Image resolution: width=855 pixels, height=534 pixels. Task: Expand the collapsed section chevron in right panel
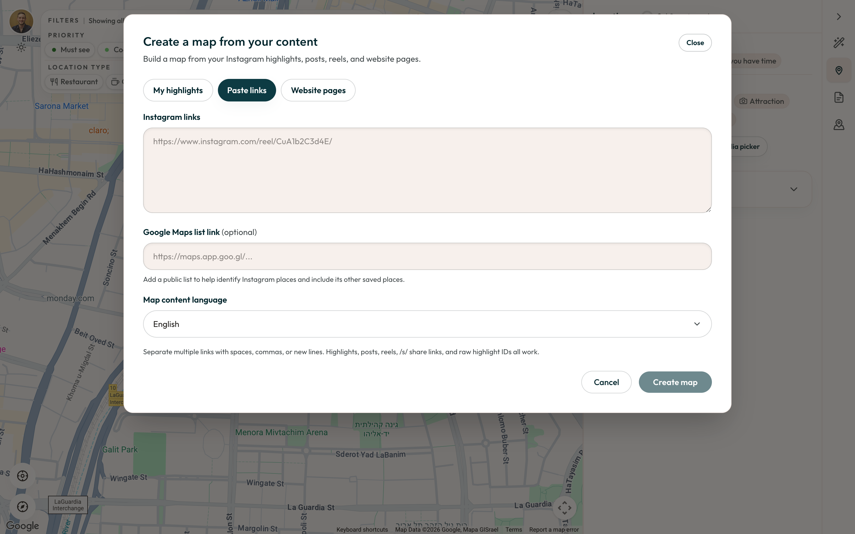[794, 189]
